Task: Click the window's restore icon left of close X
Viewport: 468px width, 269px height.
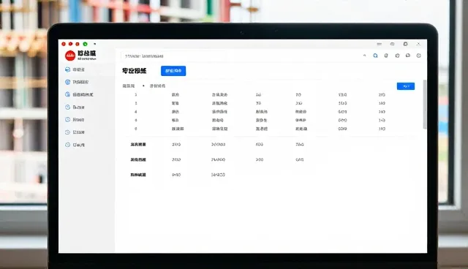Action: click(405, 44)
